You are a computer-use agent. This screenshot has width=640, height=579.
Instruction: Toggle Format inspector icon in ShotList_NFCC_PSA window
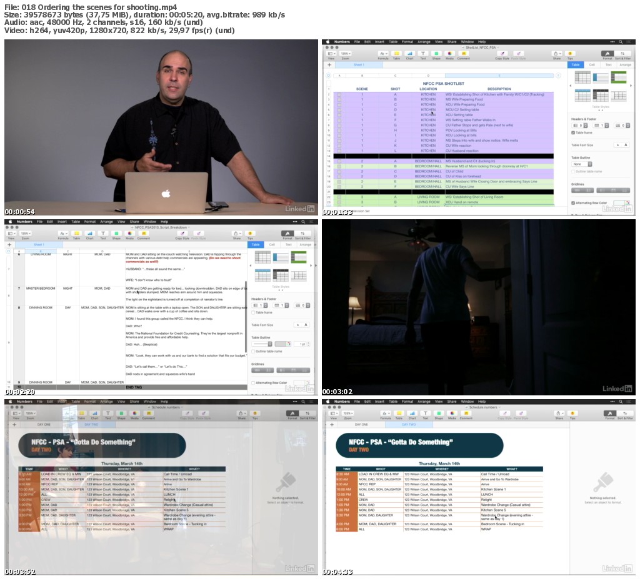[x=607, y=54]
